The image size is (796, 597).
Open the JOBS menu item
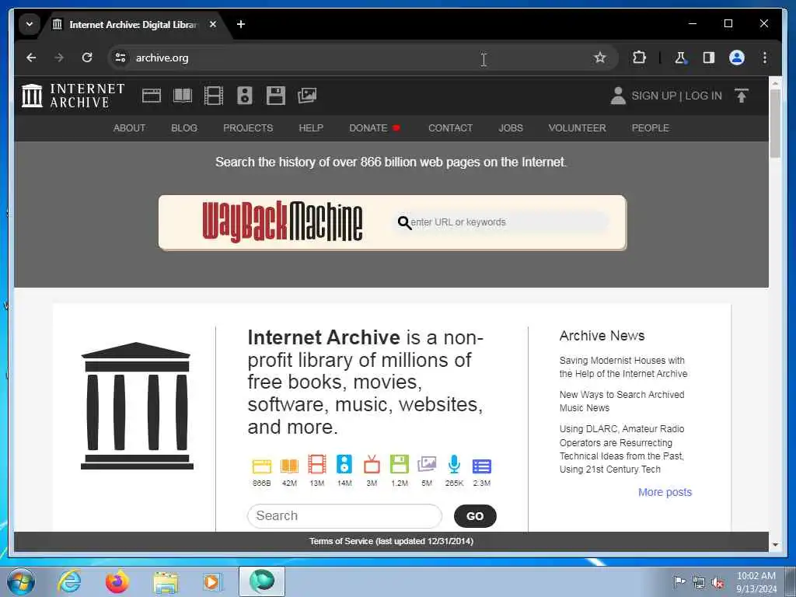(x=511, y=128)
